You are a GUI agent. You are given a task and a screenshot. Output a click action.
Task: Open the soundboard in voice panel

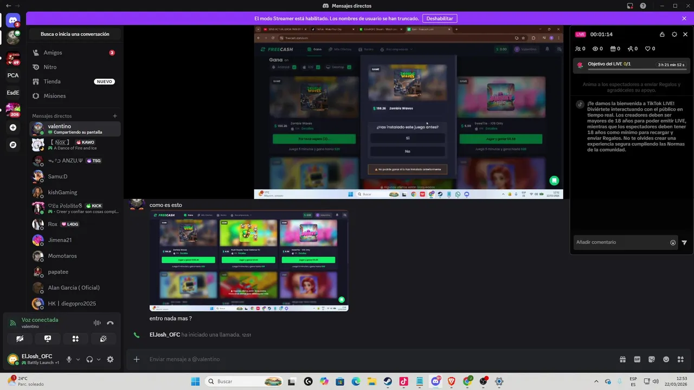click(103, 339)
